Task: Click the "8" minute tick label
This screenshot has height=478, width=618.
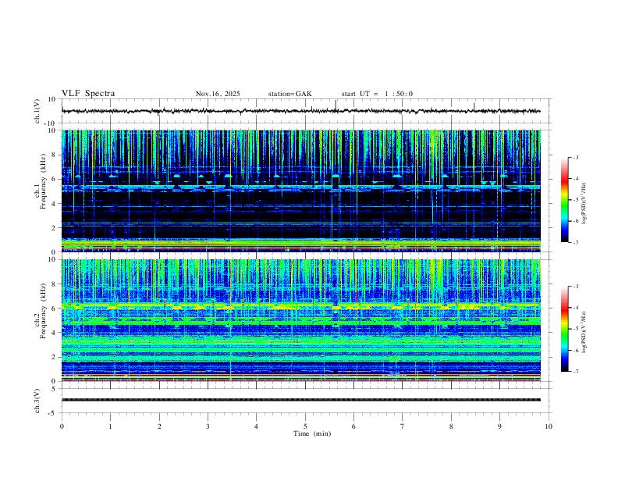Action: tap(451, 426)
